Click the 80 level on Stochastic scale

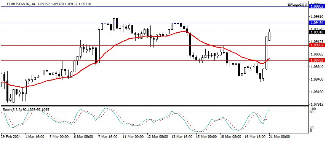(x=312, y=112)
